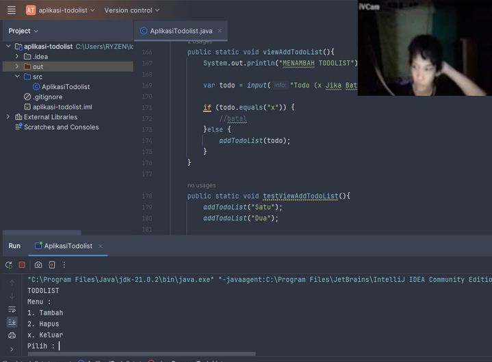Open .gitignore file in project tree
The width and height of the screenshot is (492, 362).
point(47,97)
